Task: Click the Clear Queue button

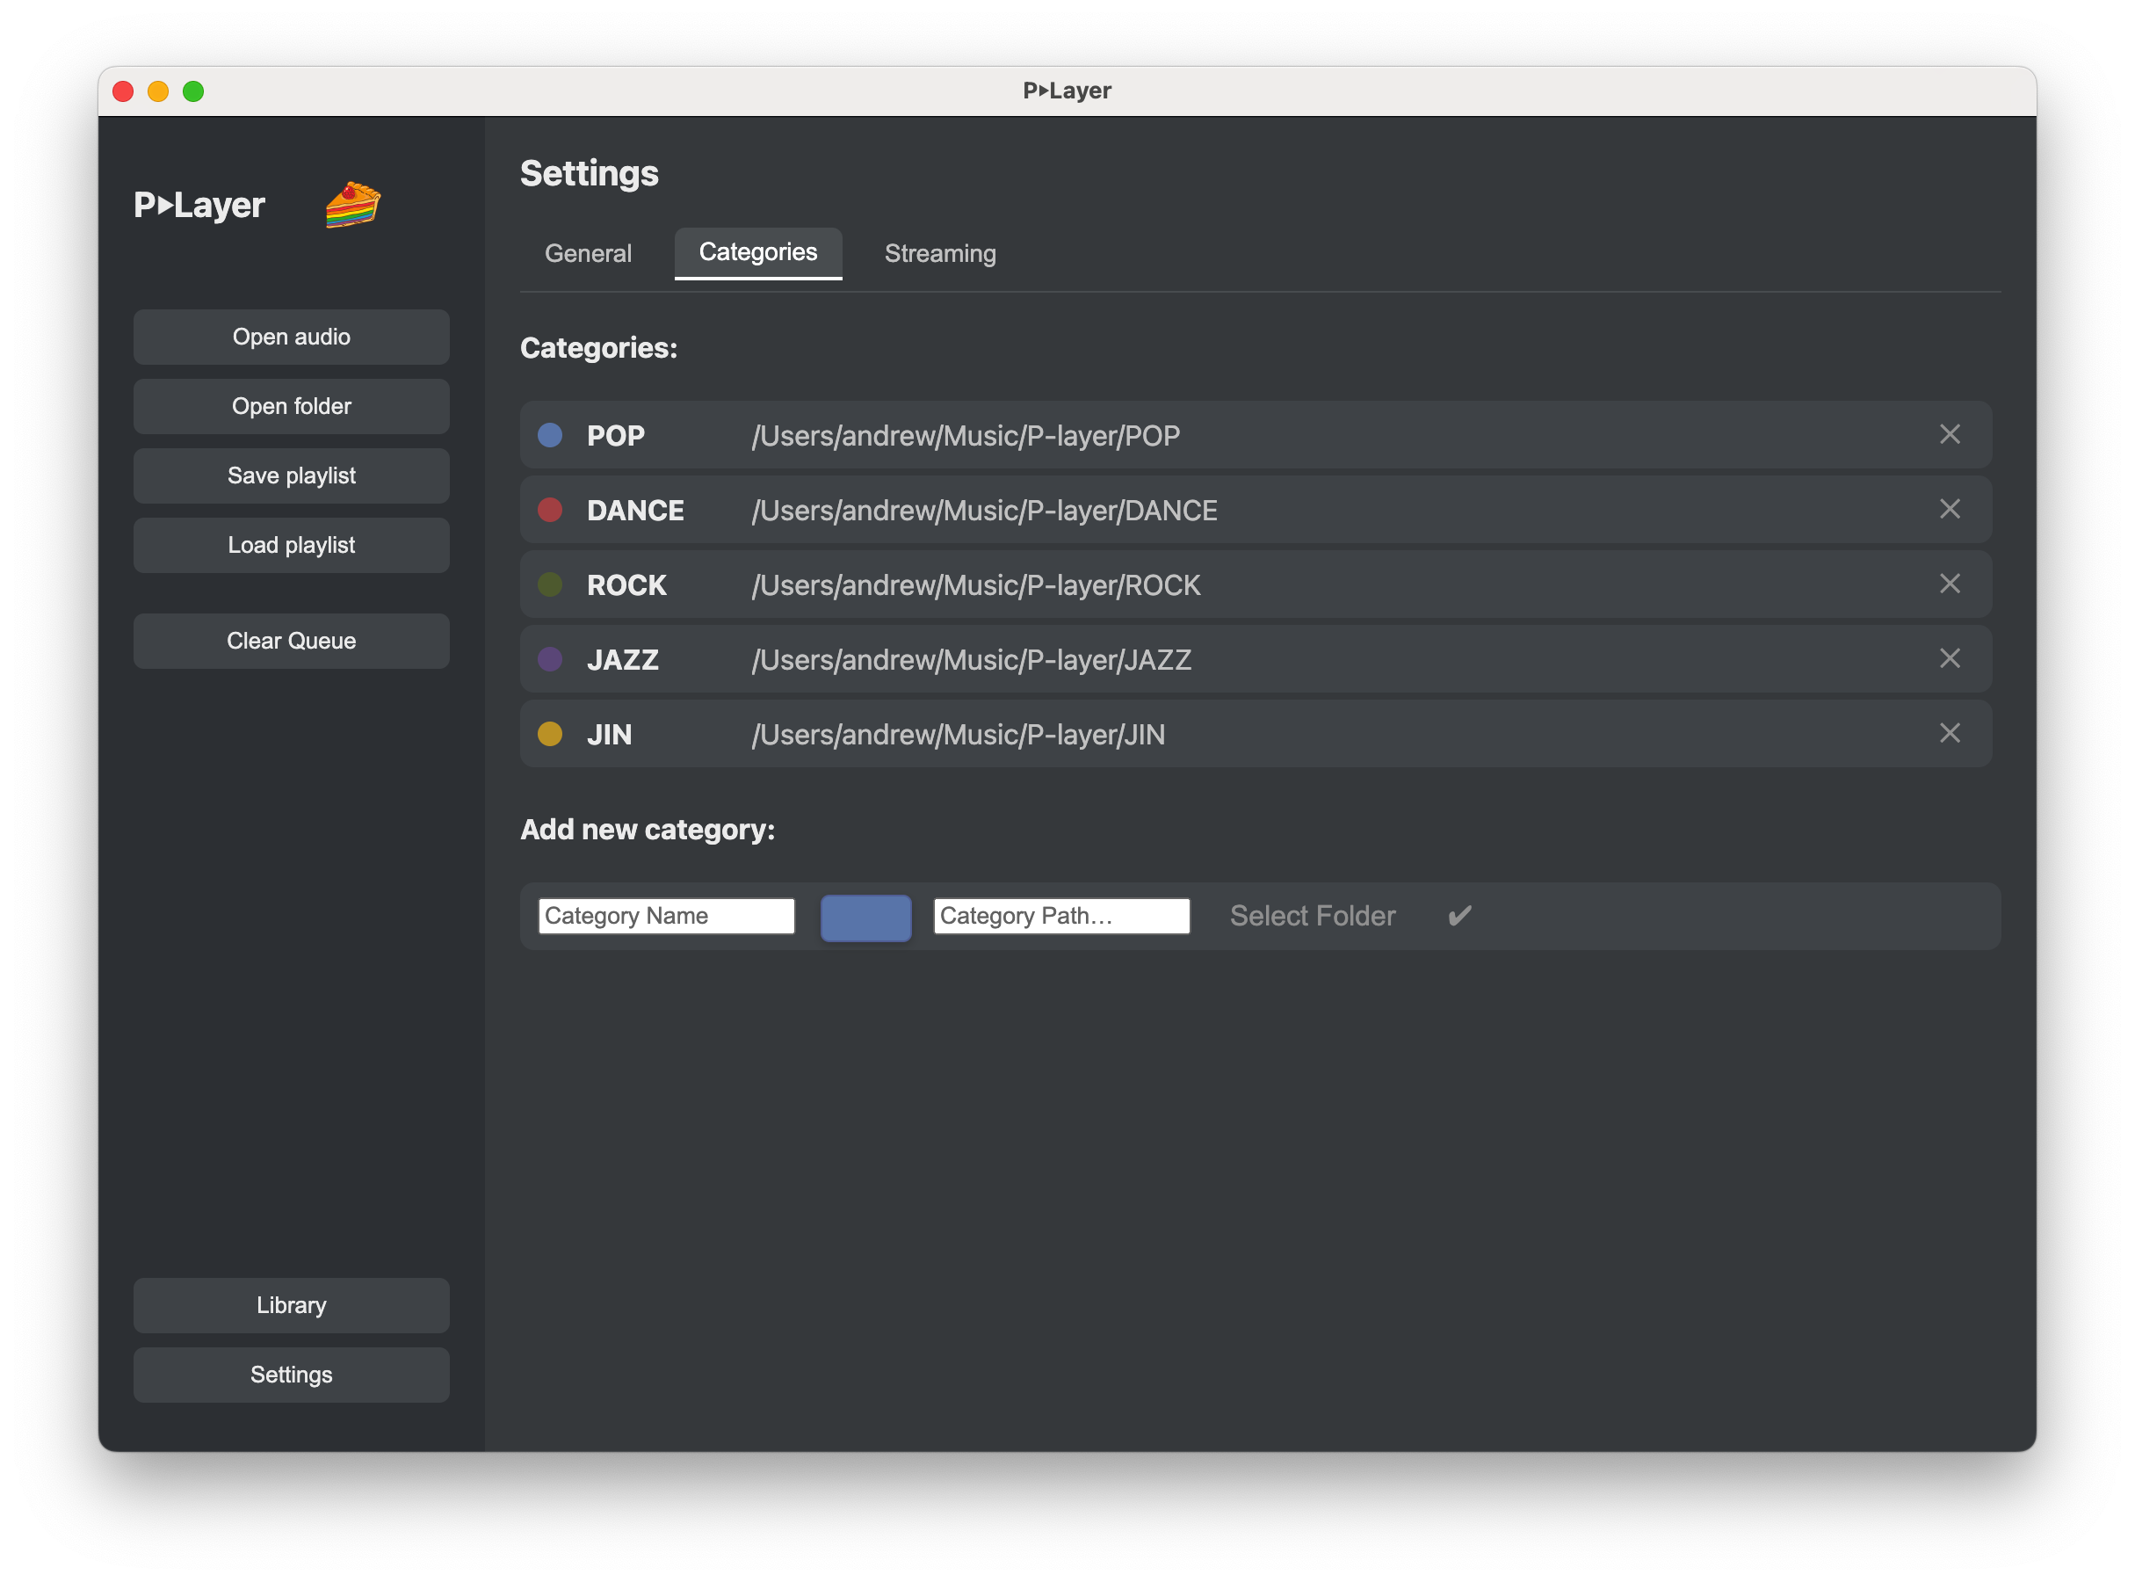Action: click(290, 641)
